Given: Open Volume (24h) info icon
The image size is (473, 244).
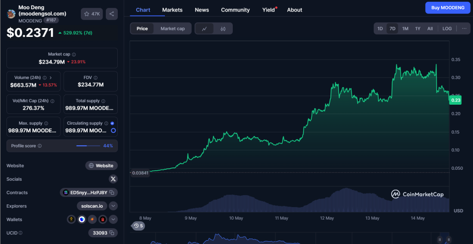Looking at the screenshot, I should click(45, 77).
